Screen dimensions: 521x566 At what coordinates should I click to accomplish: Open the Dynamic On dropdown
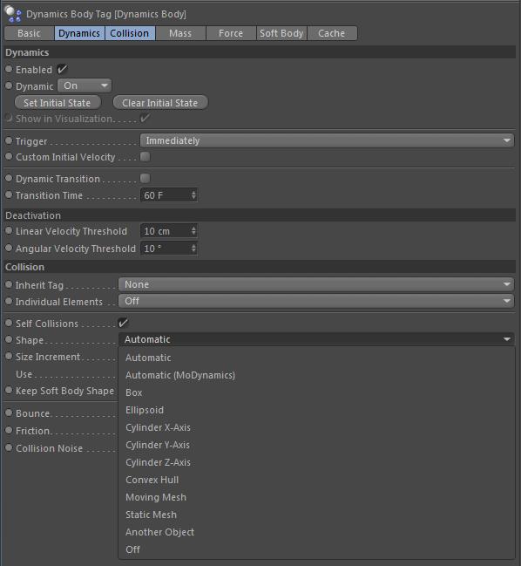pos(85,86)
